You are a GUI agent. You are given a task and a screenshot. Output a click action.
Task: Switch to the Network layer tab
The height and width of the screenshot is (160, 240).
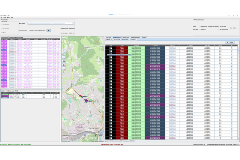tap(117, 37)
